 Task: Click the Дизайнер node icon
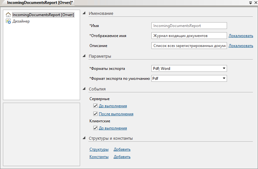point(8,21)
